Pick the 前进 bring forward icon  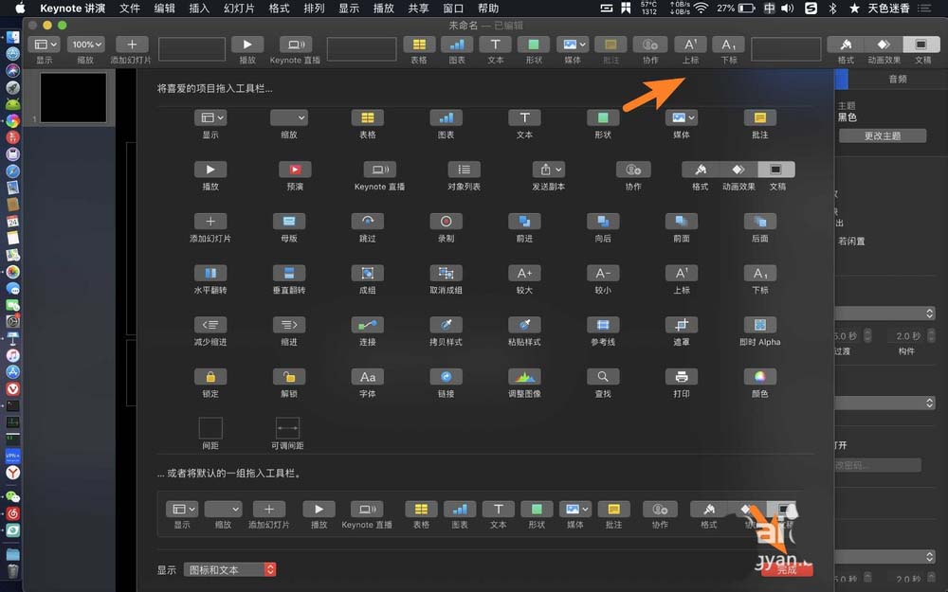[x=524, y=222]
